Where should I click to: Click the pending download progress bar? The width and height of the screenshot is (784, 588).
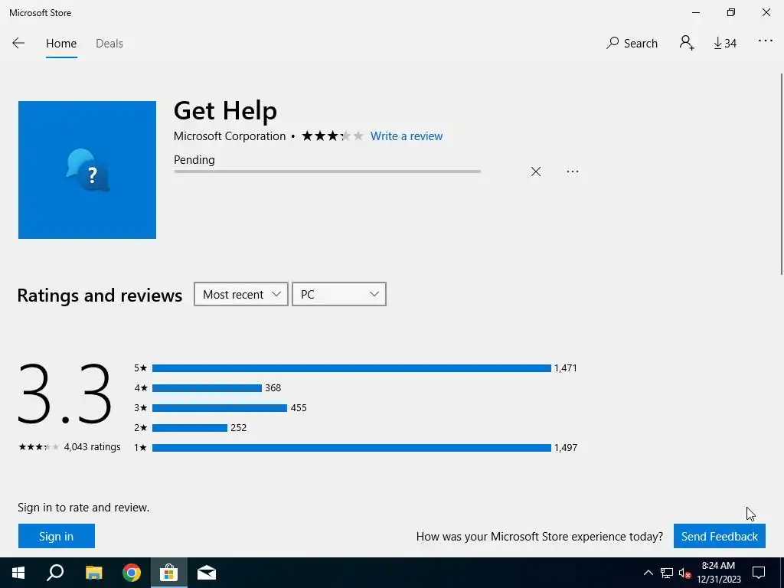[328, 171]
